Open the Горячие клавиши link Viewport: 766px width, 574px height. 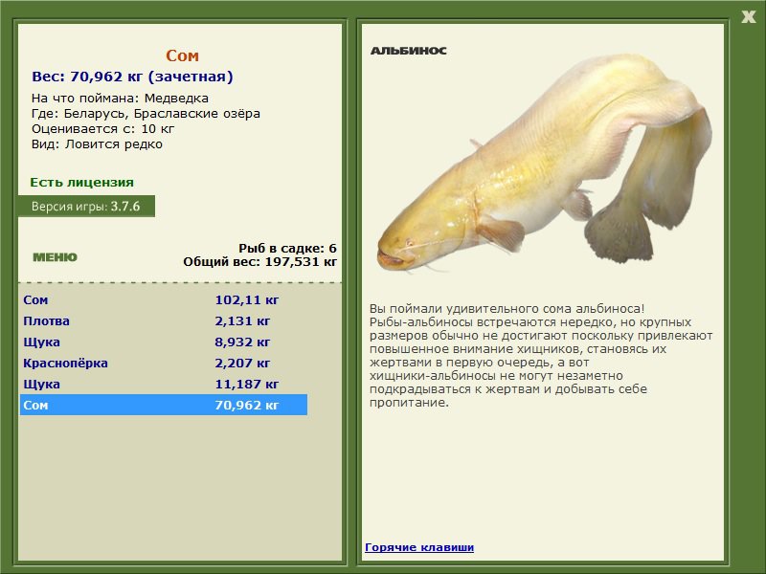pyautogui.click(x=419, y=547)
